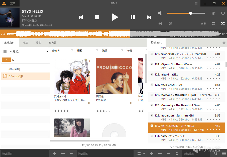
Task: Enable A-B section repeat
Action: tap(203, 23)
